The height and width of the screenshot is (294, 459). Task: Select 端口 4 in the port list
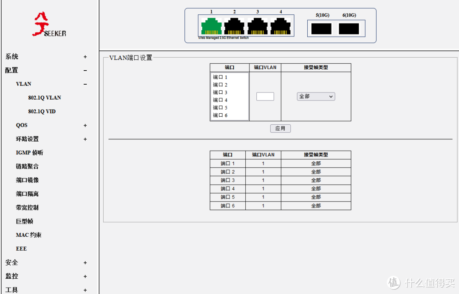point(229,100)
